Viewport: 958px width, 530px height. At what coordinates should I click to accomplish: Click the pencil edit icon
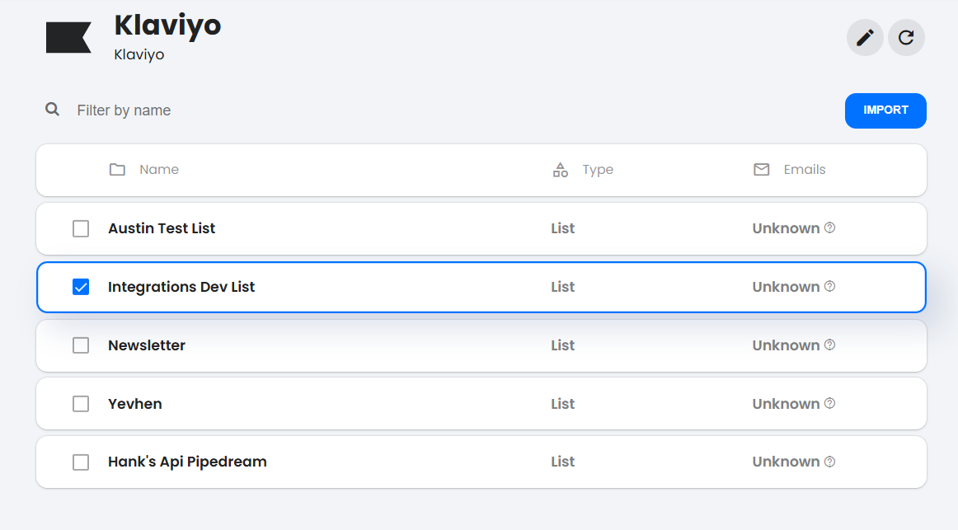click(x=865, y=38)
